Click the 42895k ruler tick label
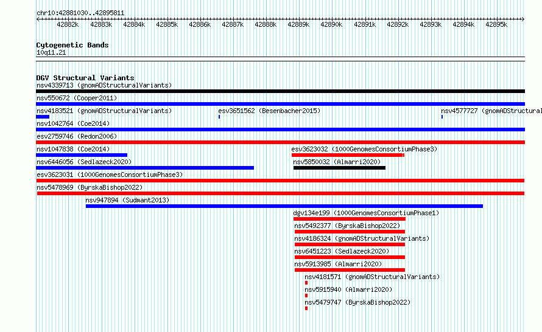The height and width of the screenshot is (332, 542). tap(496, 25)
